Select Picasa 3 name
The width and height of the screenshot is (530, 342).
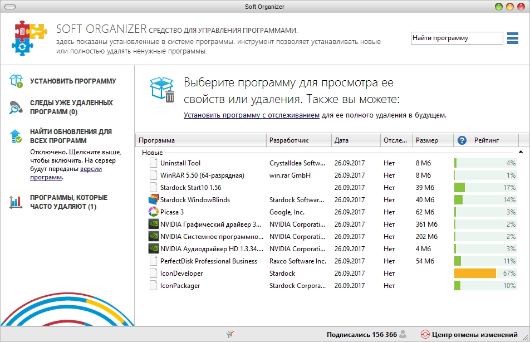(171, 212)
